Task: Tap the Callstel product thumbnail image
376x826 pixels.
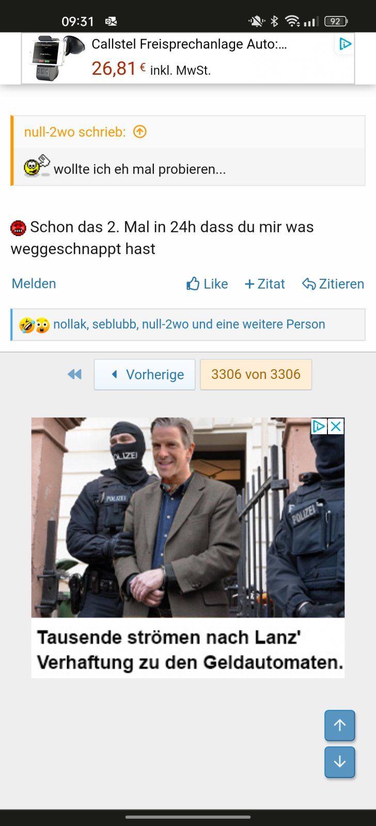Action: (x=56, y=58)
